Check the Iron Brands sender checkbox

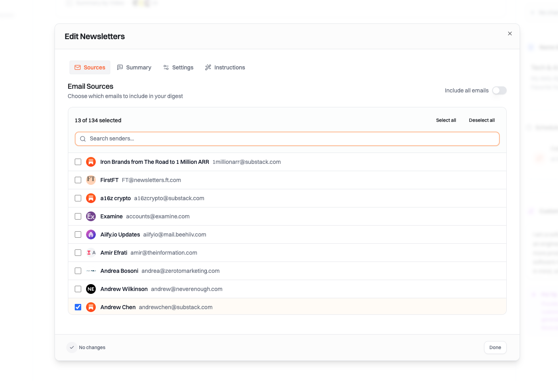pyautogui.click(x=78, y=162)
